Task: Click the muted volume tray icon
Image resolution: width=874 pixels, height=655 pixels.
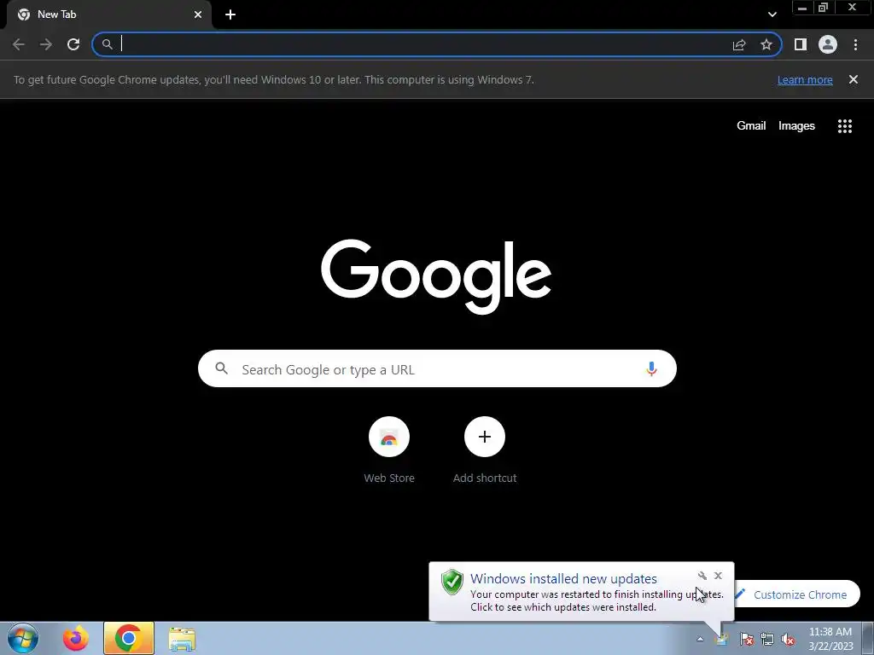Action: (788, 640)
